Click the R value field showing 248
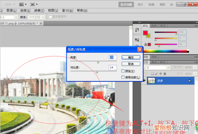The image size is (198, 134). (182, 32)
